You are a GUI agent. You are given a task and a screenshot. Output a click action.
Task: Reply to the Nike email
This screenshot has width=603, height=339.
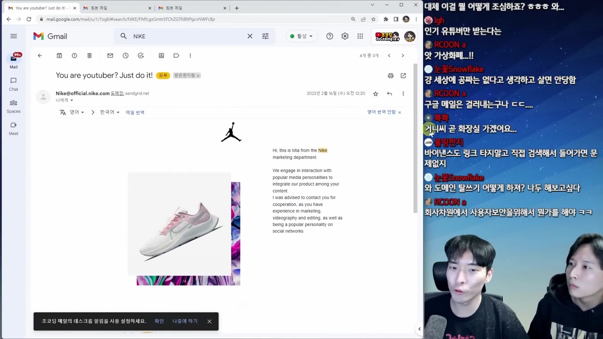[x=389, y=94]
